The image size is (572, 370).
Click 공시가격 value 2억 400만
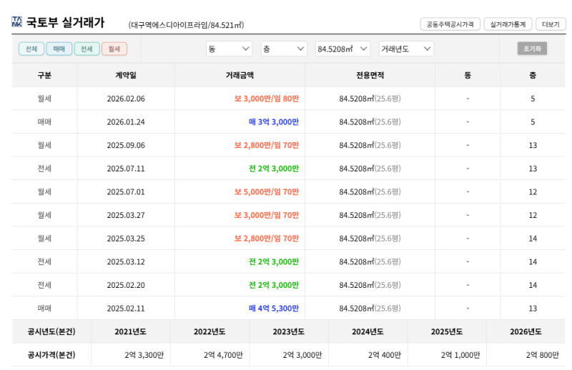pos(385,355)
